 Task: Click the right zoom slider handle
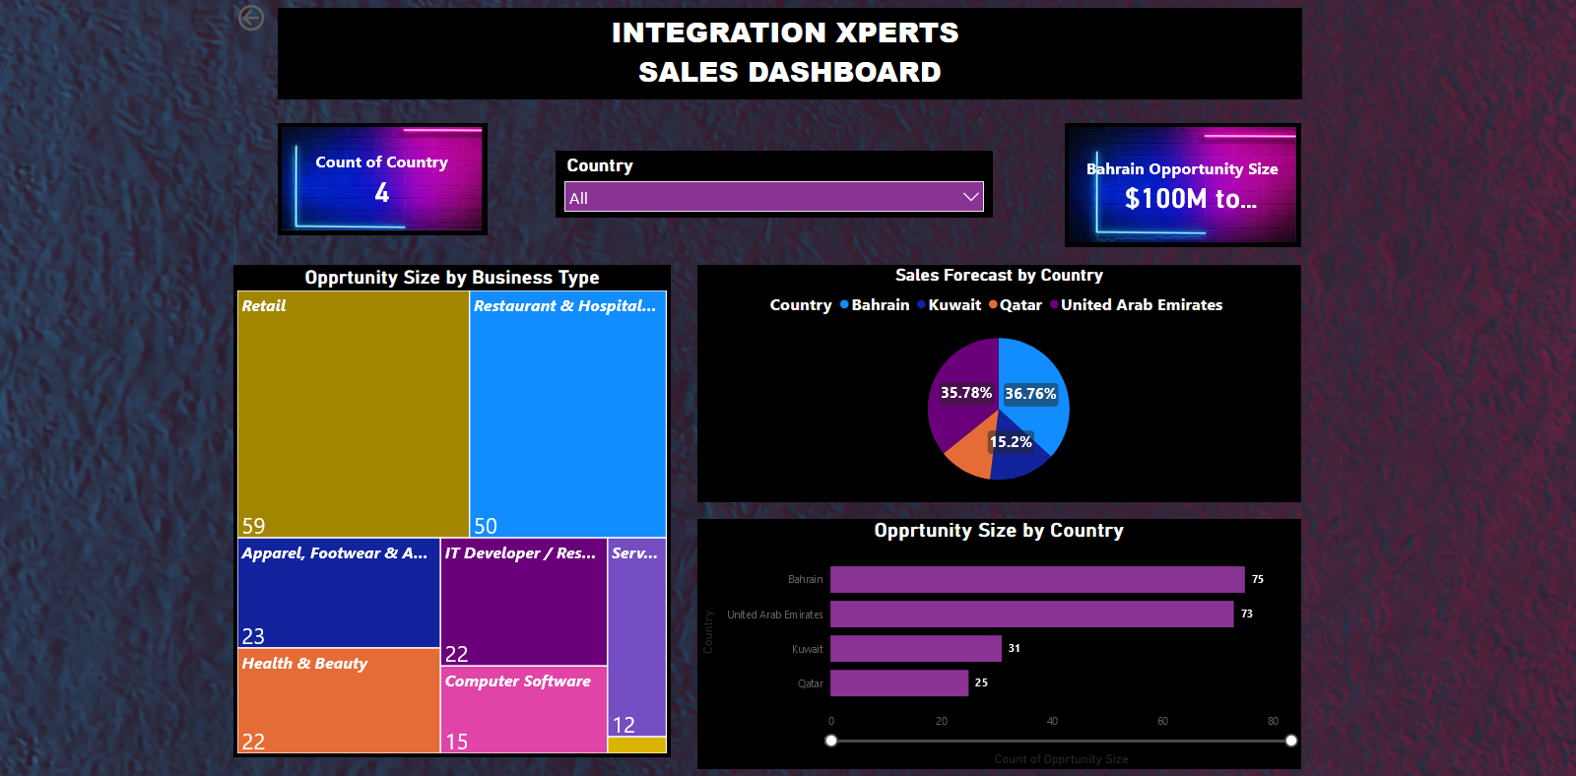(1291, 741)
